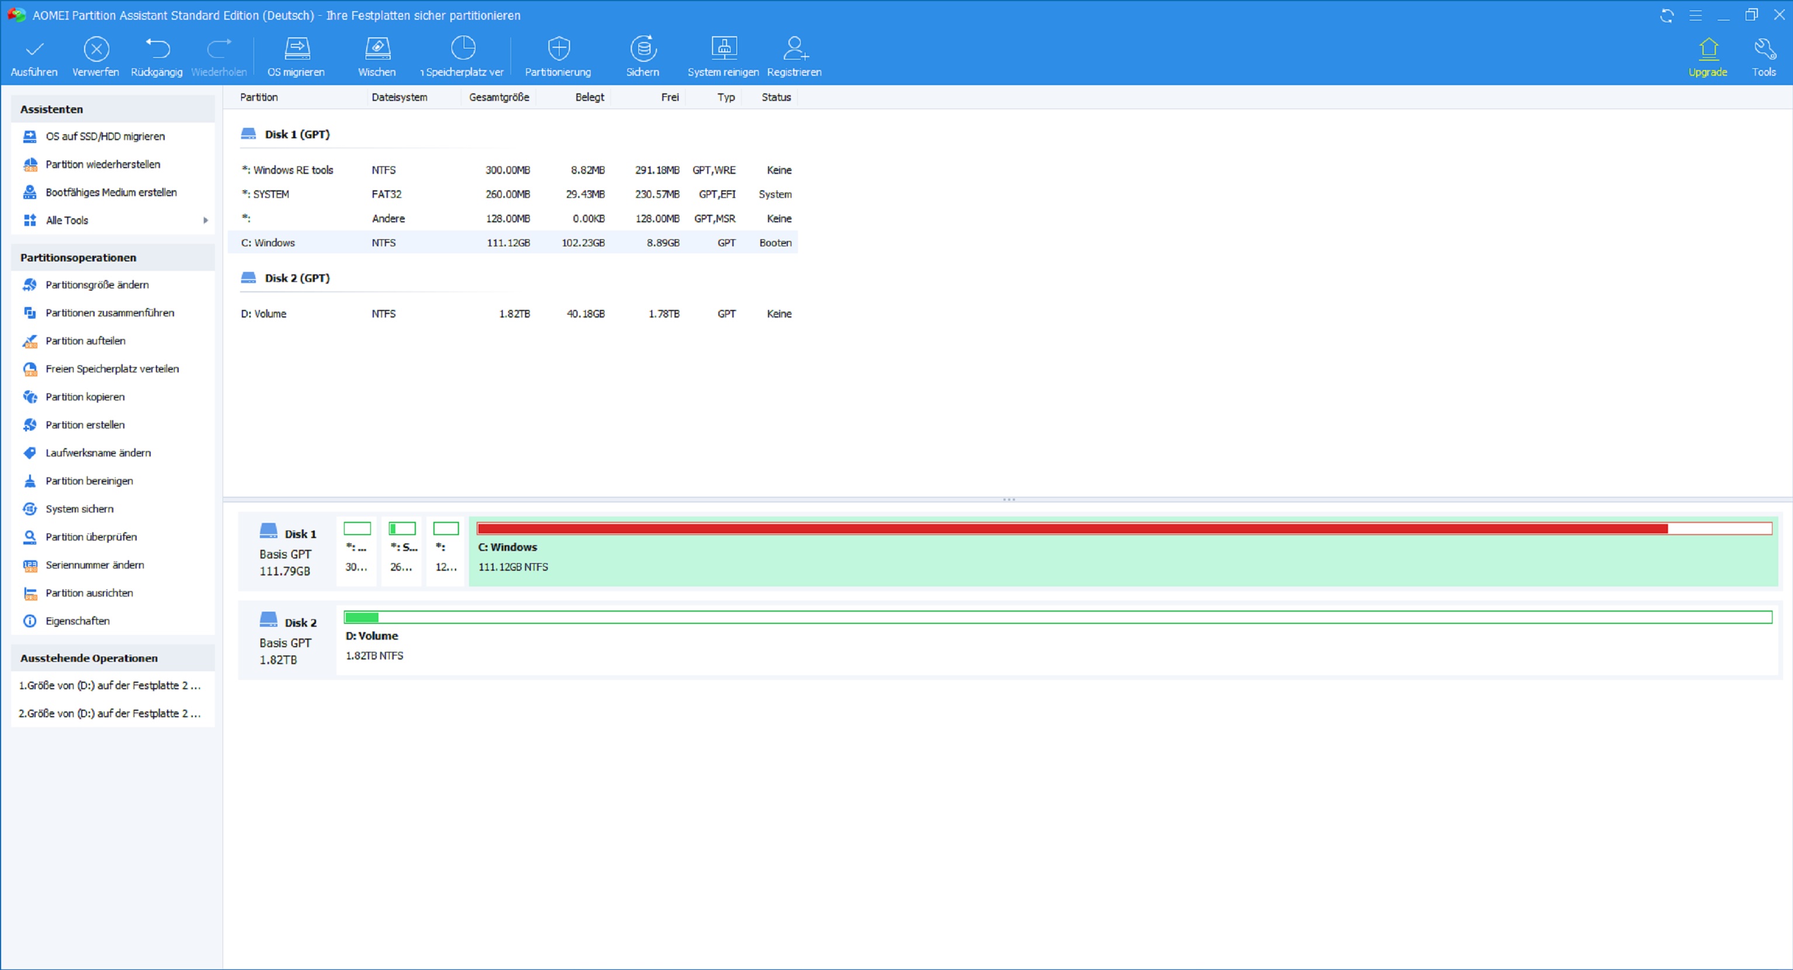This screenshot has height=970, width=1793.
Task: Open the hamburger menu in the title bar
Action: [x=1695, y=15]
